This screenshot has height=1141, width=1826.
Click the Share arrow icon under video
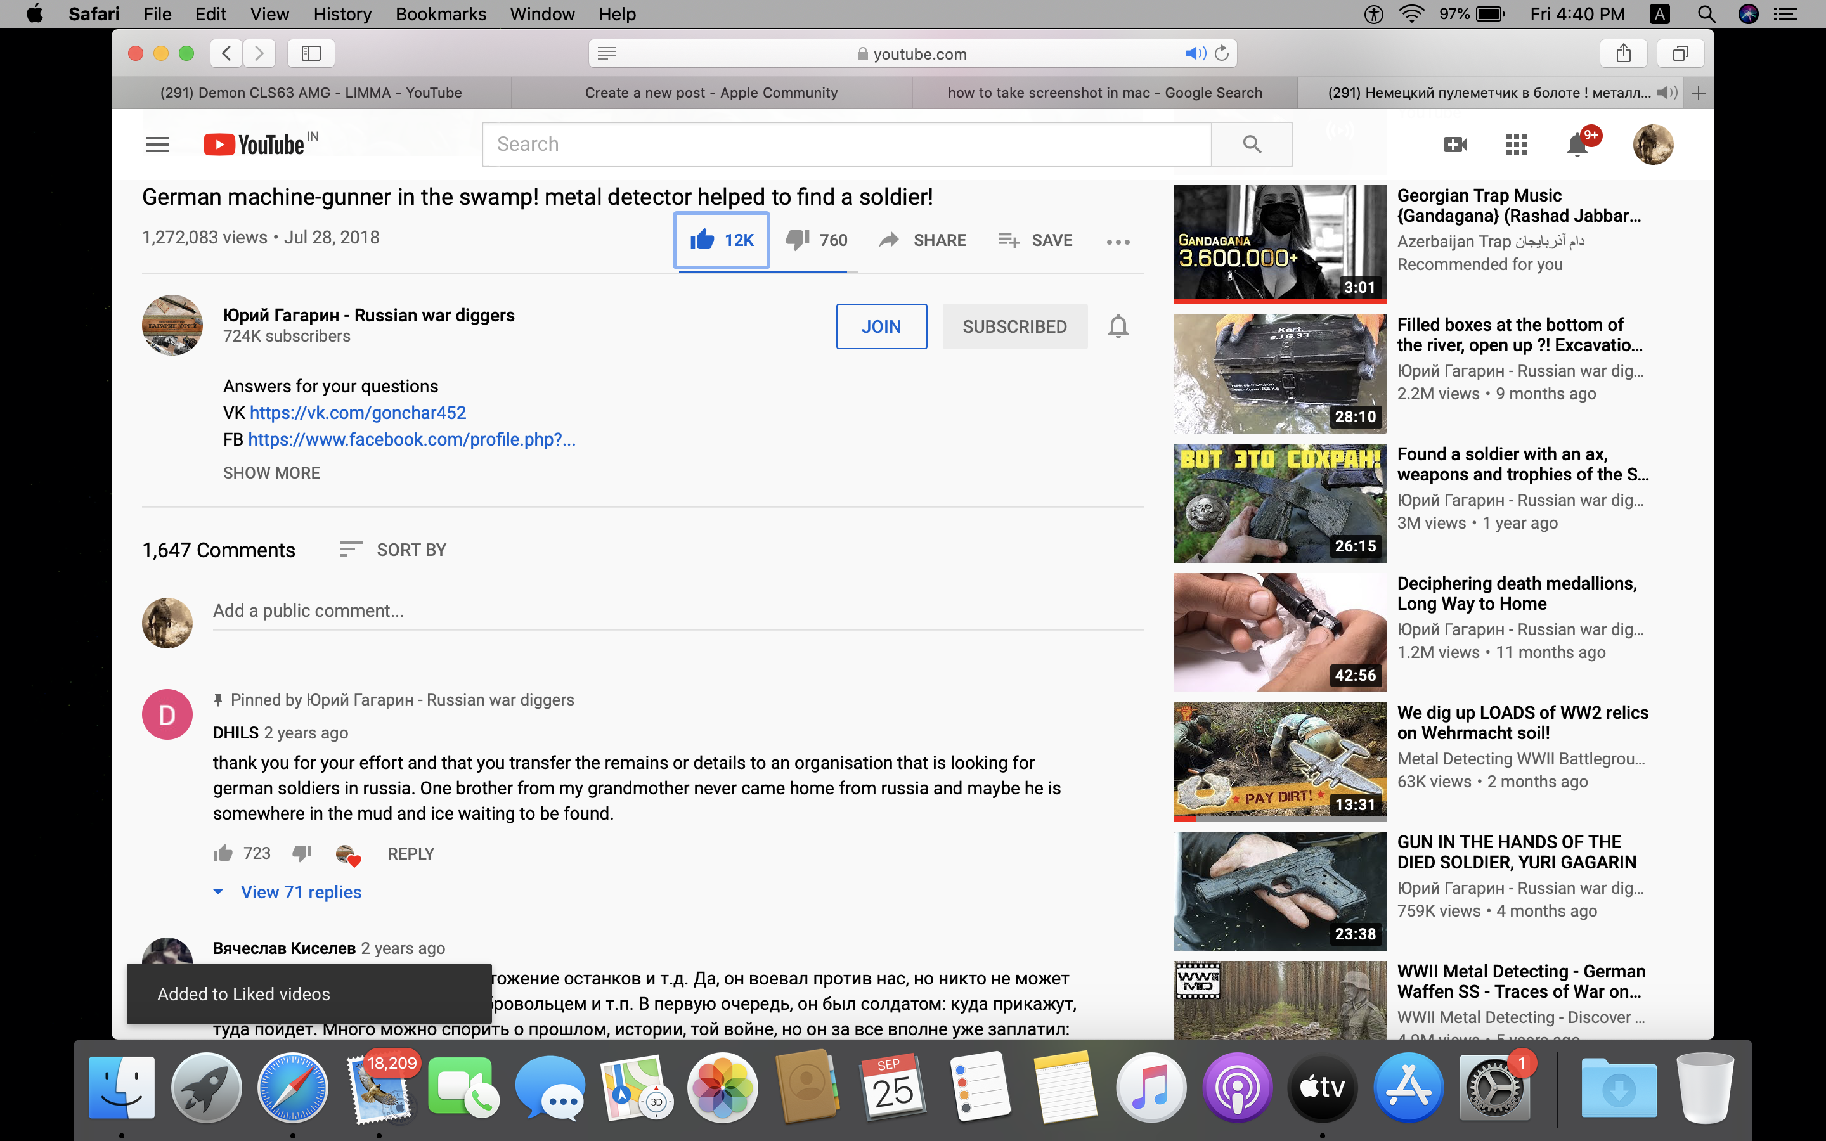[890, 240]
